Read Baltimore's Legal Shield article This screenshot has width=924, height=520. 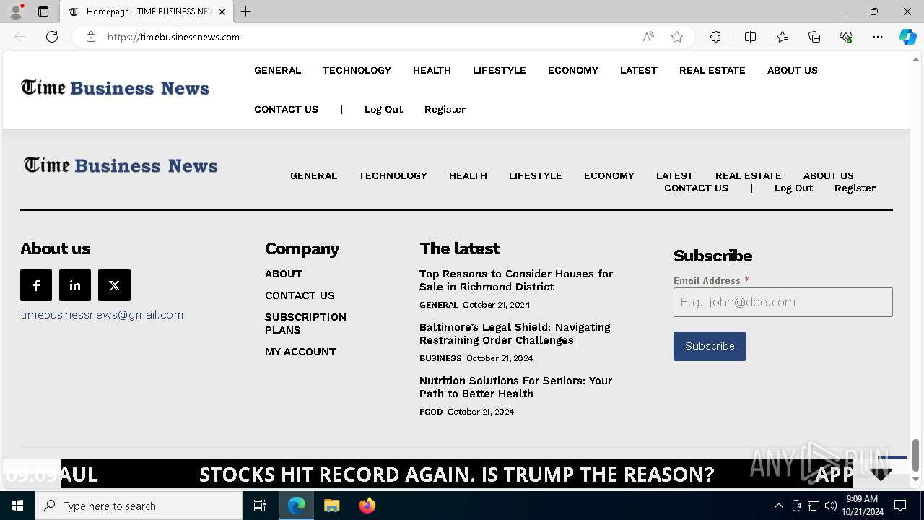point(515,334)
